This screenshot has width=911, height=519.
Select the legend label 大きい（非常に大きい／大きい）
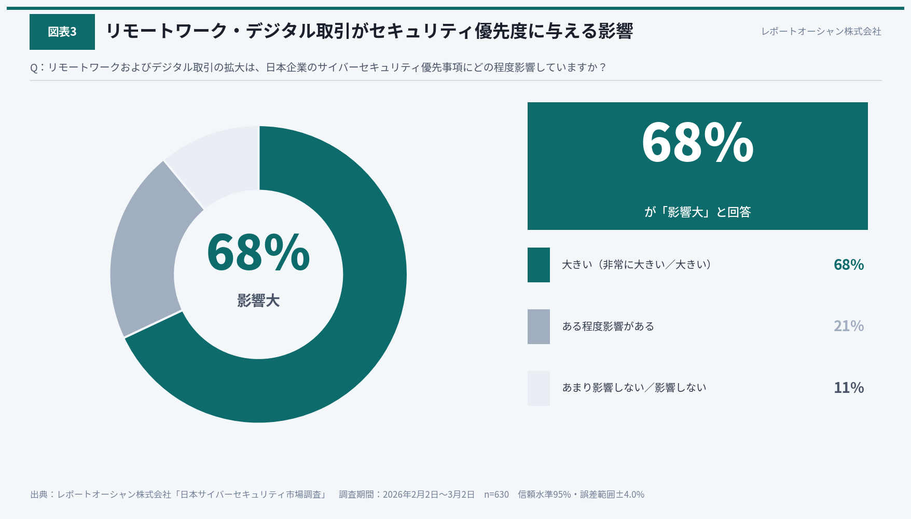pos(637,265)
